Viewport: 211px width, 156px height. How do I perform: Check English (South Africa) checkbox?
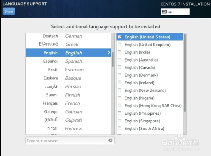119,128
